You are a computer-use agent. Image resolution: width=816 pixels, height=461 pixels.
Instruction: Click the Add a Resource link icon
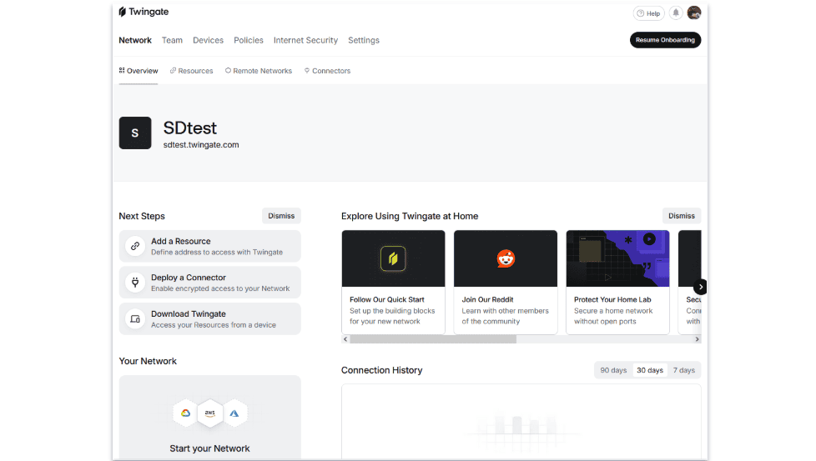click(135, 247)
